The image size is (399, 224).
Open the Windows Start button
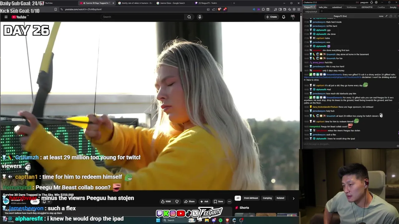(158, 220)
